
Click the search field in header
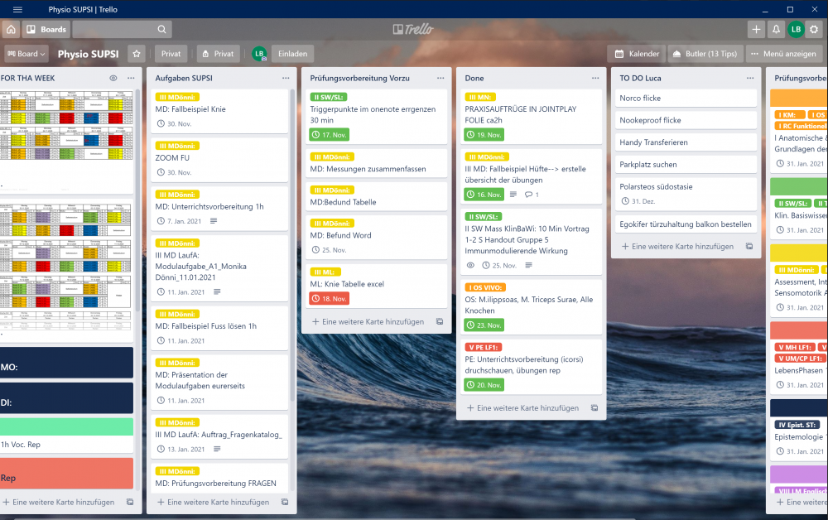[122, 29]
